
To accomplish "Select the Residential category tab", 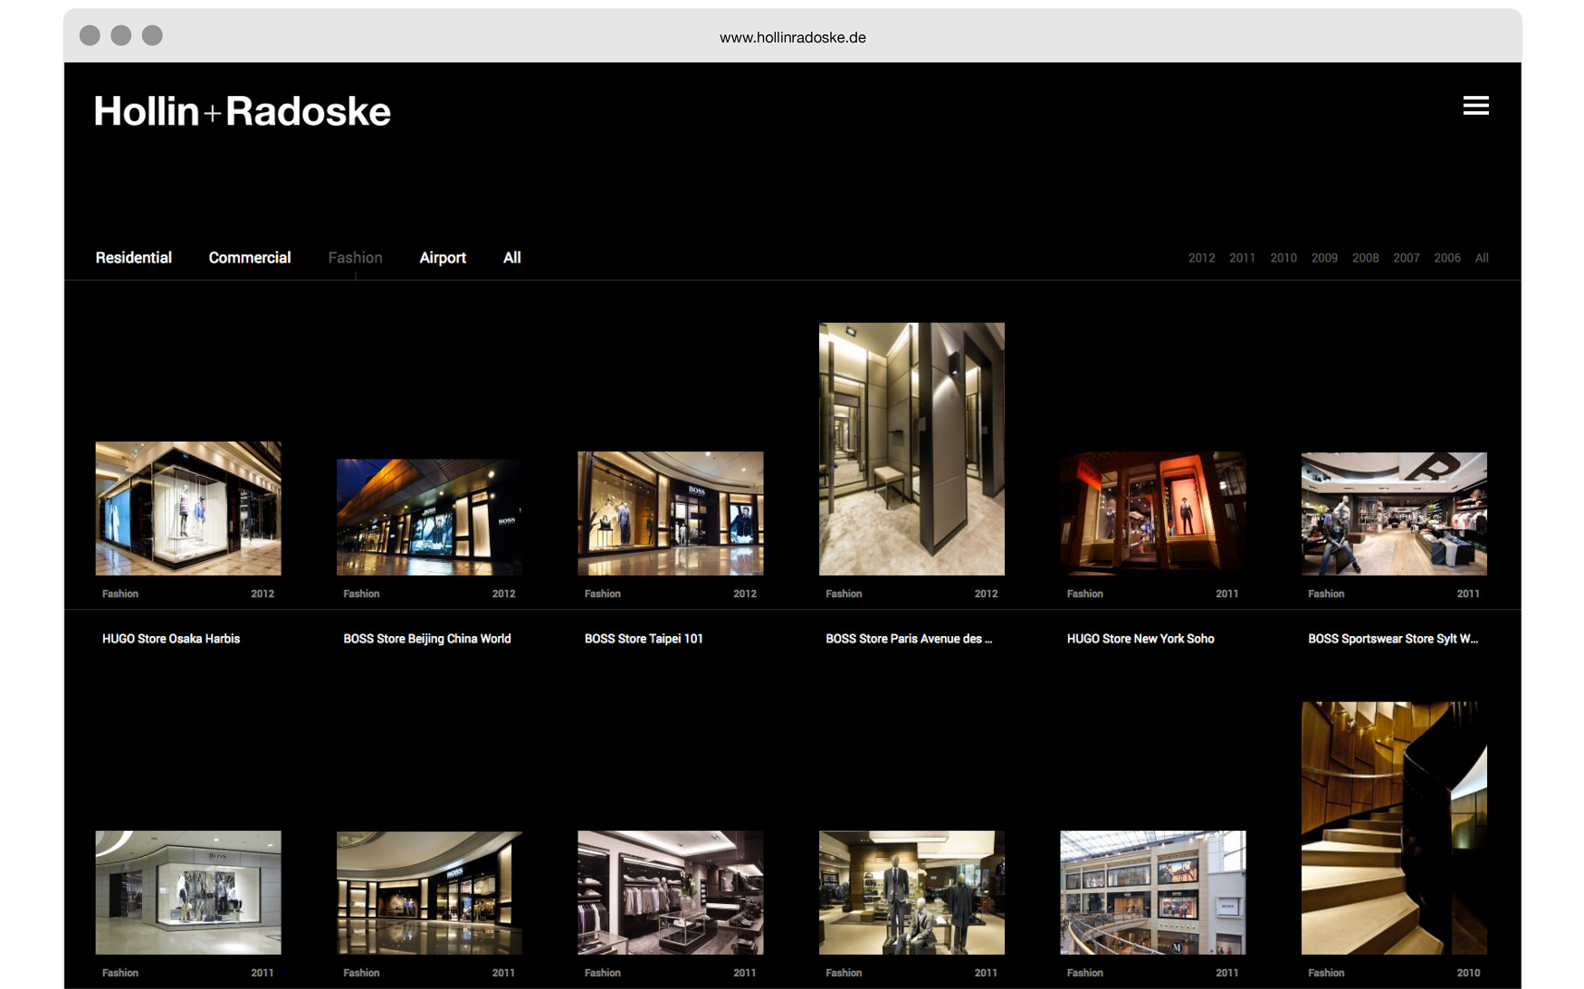I will tap(134, 258).
